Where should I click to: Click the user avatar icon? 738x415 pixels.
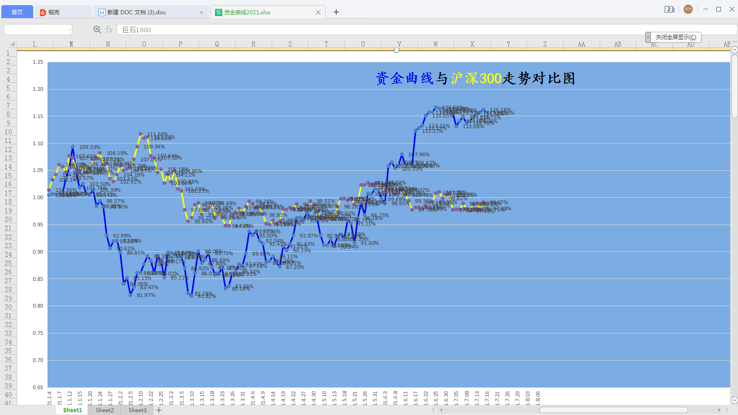click(x=688, y=9)
